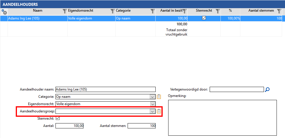Viewport: 285px width, 138px height.
Task: Filter the Aantal in bezit column
Action: click(x=185, y=11)
